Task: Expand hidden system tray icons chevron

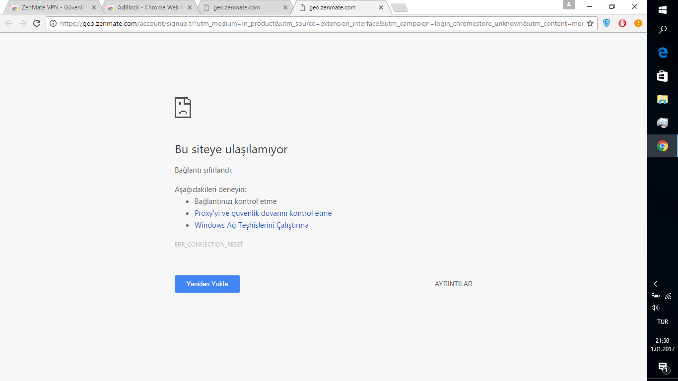Action: [656, 284]
